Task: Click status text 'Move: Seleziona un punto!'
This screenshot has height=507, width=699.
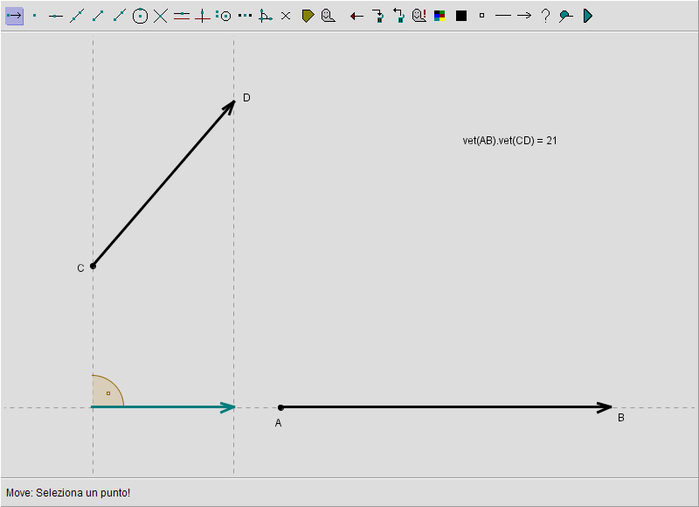Action: click(x=68, y=493)
